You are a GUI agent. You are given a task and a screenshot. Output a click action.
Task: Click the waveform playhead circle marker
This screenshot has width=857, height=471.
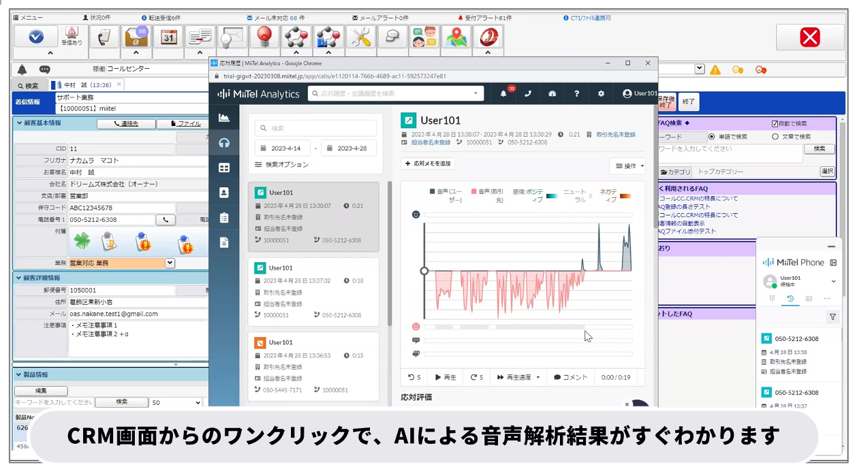point(424,270)
